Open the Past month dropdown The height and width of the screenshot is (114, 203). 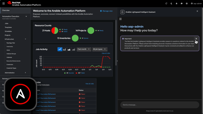pos(84,49)
